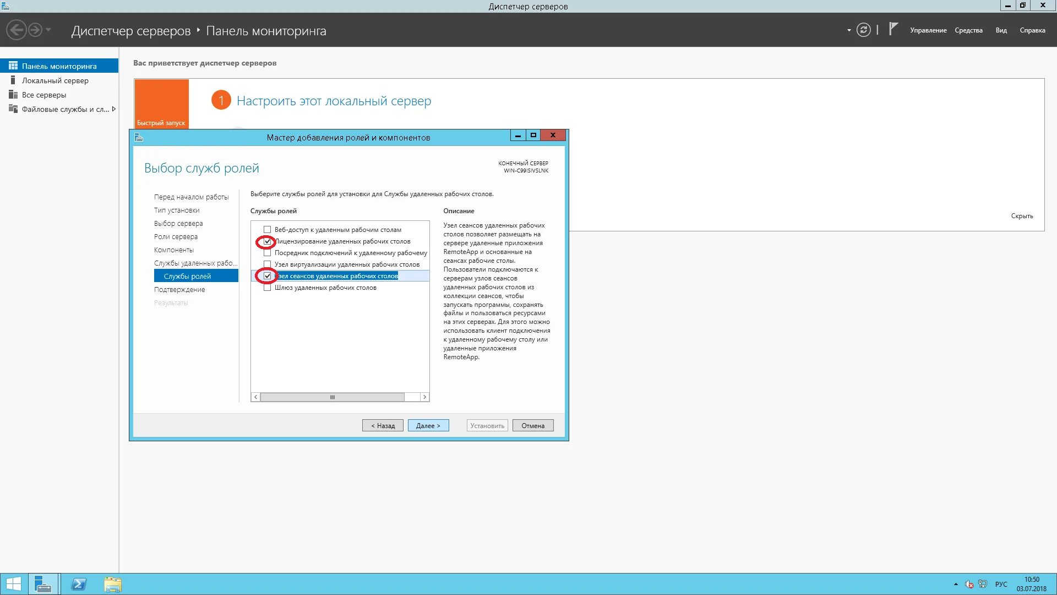Open dropdown arrow beside refresh icon
The width and height of the screenshot is (1057, 595).
coord(849,30)
